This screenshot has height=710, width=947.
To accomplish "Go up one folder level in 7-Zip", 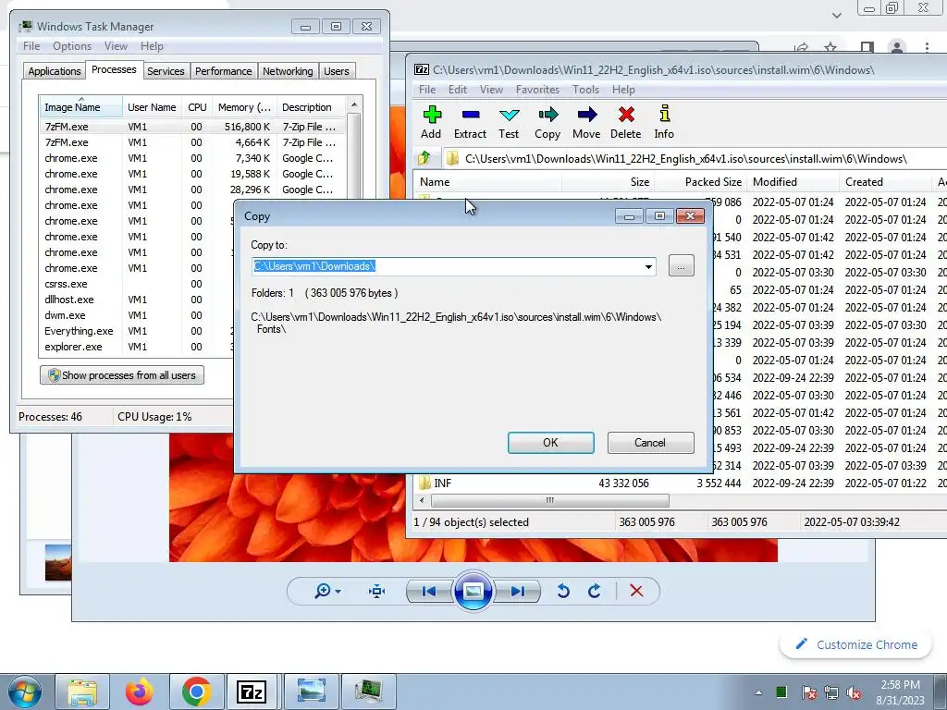I will click(x=424, y=158).
